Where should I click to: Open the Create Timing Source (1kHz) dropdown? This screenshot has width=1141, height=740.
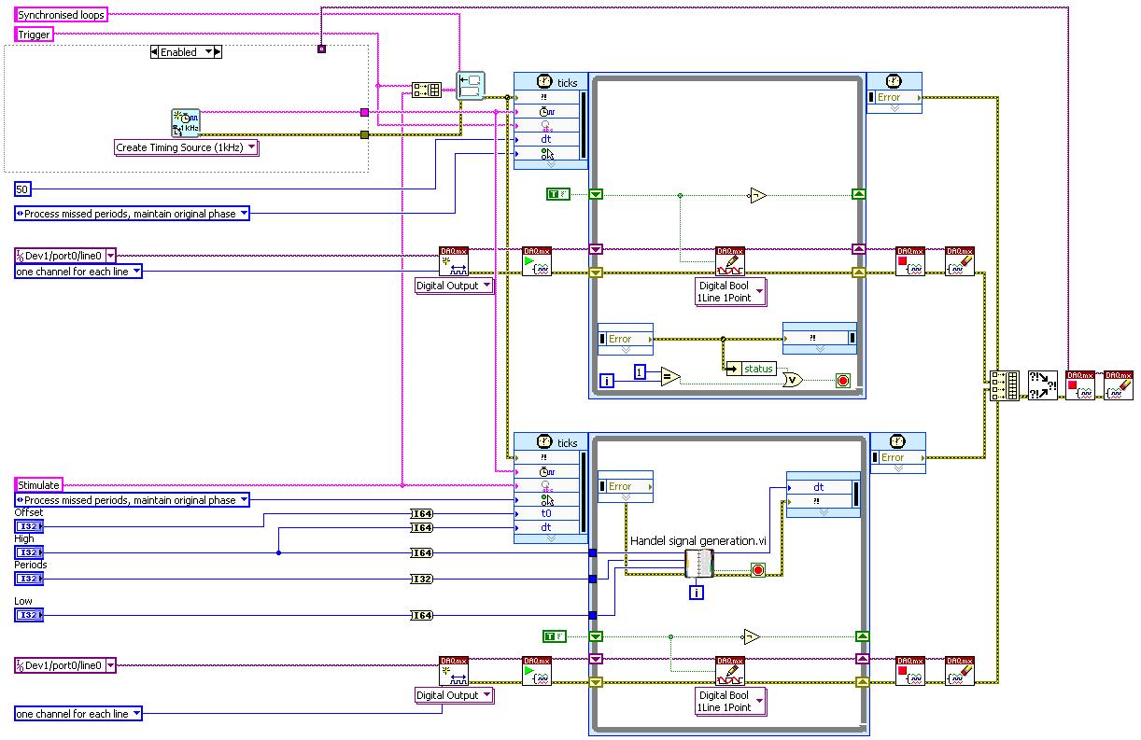tap(187, 147)
